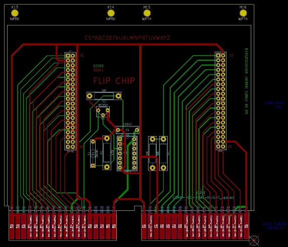Screen dimensions: 288x247
Task: Select the BC557 transistor footprint
Action: coord(103,111)
